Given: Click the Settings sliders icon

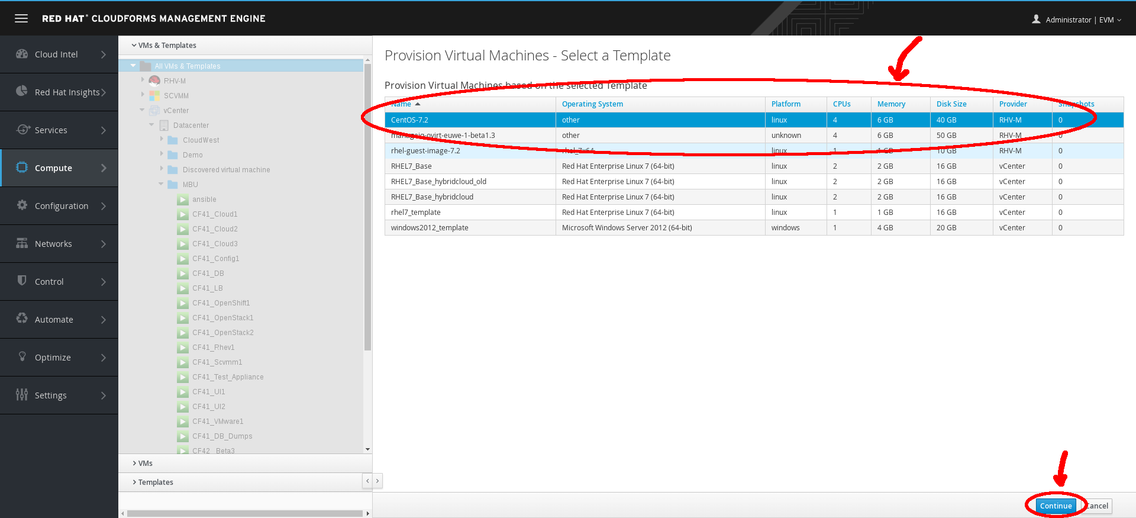Looking at the screenshot, I should [22, 394].
